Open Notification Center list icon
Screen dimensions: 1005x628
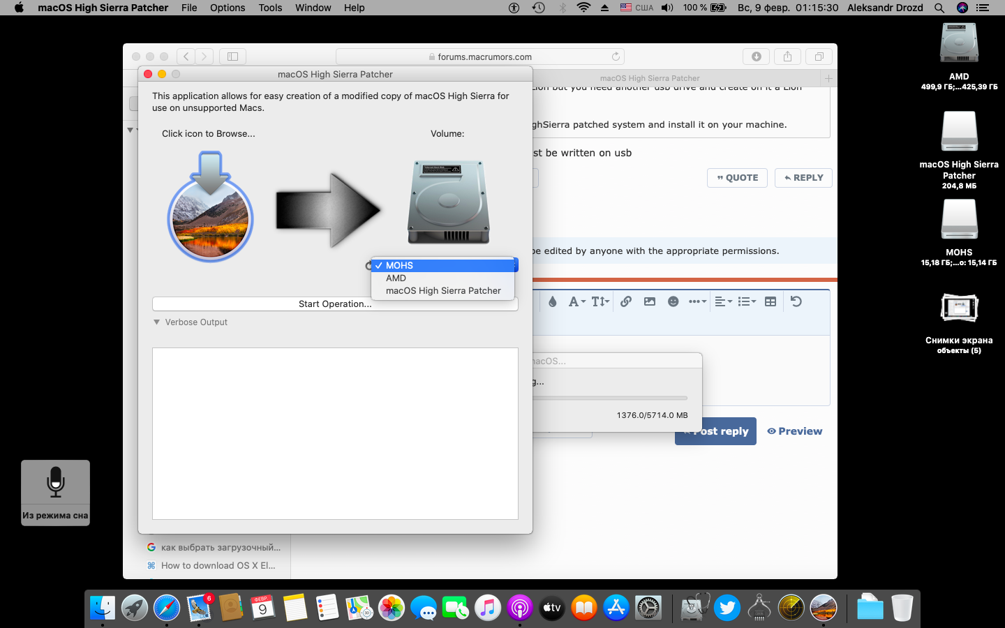[983, 8]
